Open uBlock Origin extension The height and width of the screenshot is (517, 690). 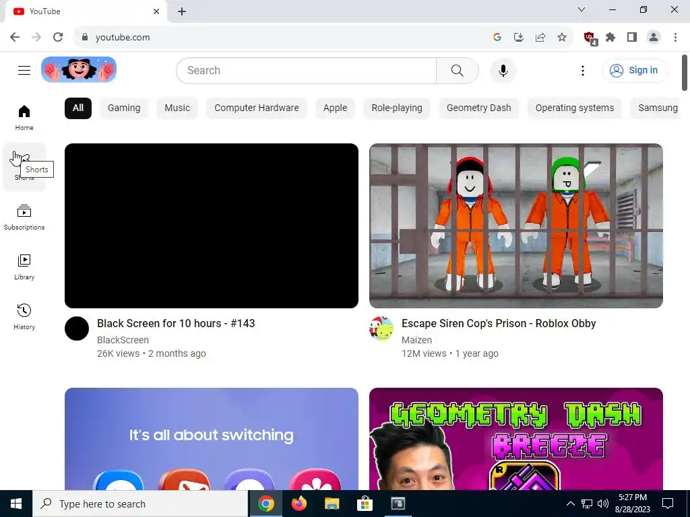[590, 38]
